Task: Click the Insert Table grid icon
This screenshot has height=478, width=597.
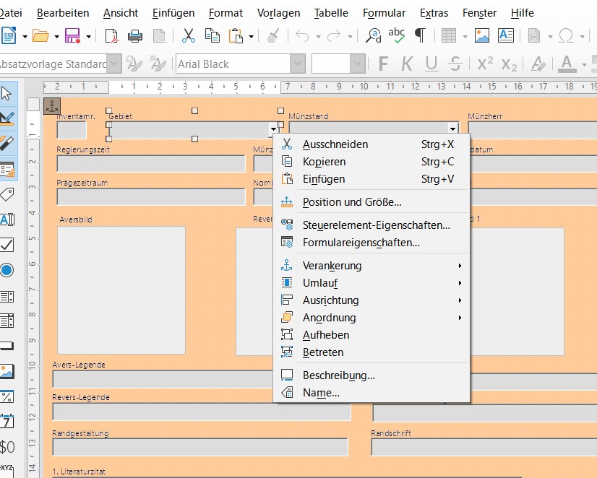Action: click(x=449, y=36)
